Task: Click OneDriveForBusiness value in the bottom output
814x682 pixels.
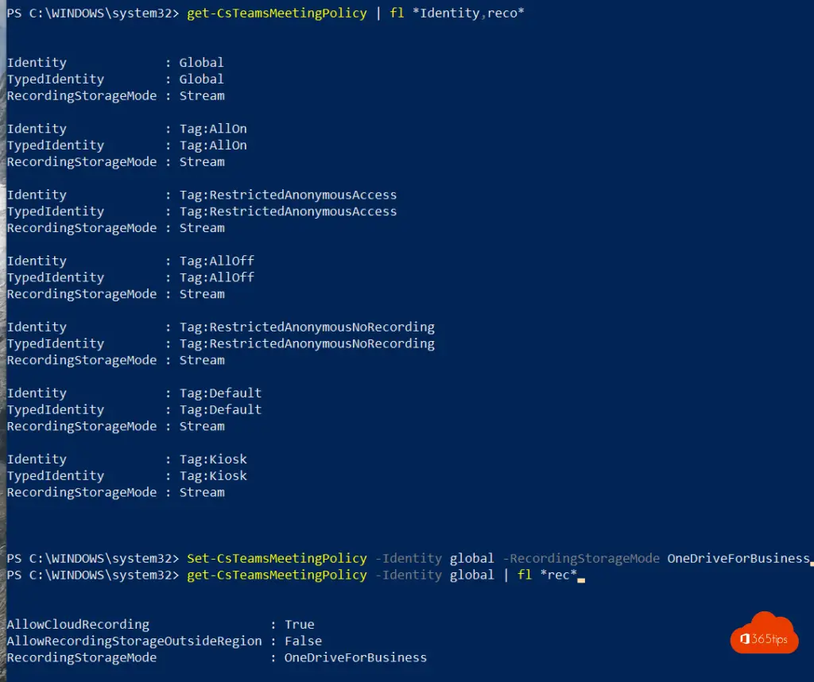Action: click(355, 657)
